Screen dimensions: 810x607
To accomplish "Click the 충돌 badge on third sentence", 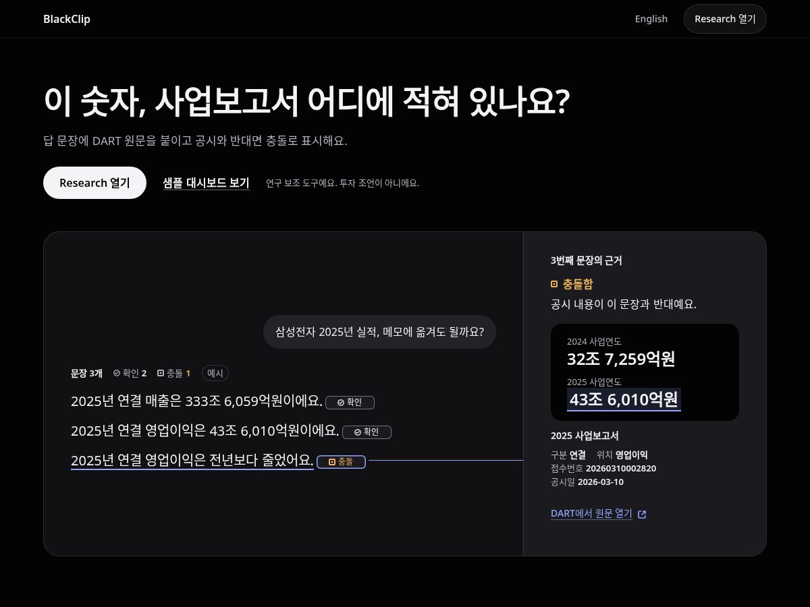I will point(341,461).
